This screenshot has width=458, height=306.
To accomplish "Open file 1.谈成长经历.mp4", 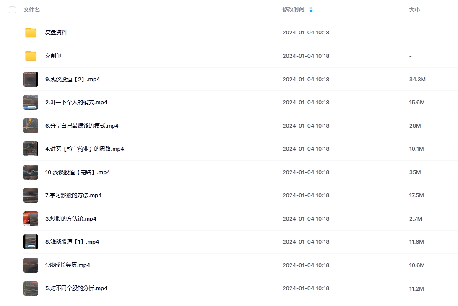I will tap(68, 265).
